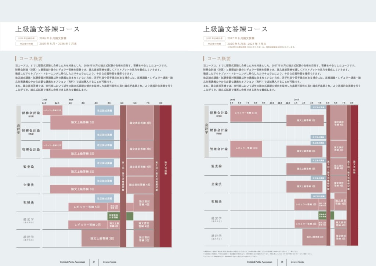This screenshot has height=266, width=376.
Task: Click the right page 租税法 row label
Action: [216, 202]
